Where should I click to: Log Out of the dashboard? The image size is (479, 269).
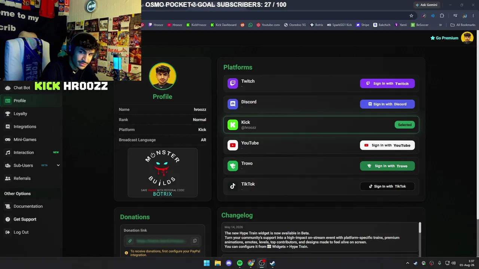pyautogui.click(x=21, y=232)
